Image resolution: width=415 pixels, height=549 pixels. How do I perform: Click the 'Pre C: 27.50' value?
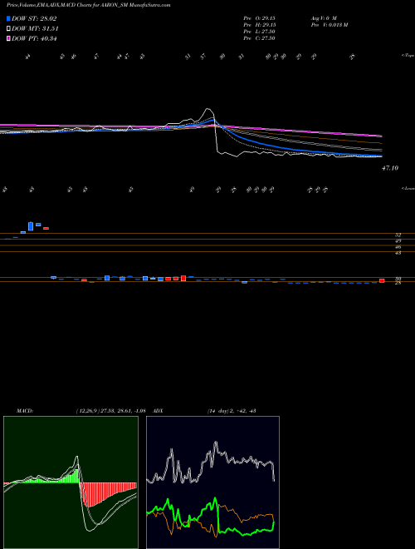pos(260,38)
